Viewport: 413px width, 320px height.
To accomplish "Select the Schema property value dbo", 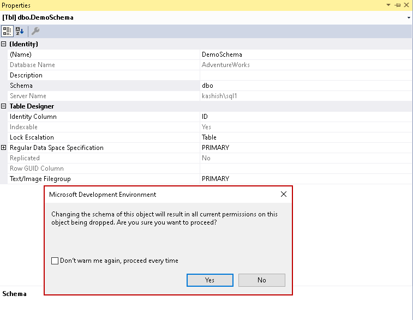I will coord(207,86).
